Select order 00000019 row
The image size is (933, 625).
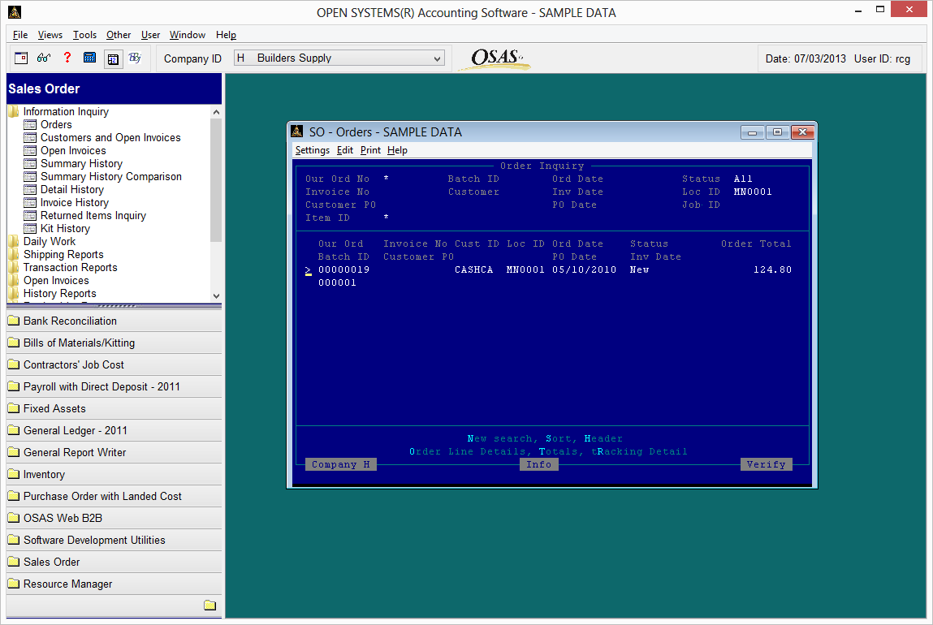click(x=549, y=270)
